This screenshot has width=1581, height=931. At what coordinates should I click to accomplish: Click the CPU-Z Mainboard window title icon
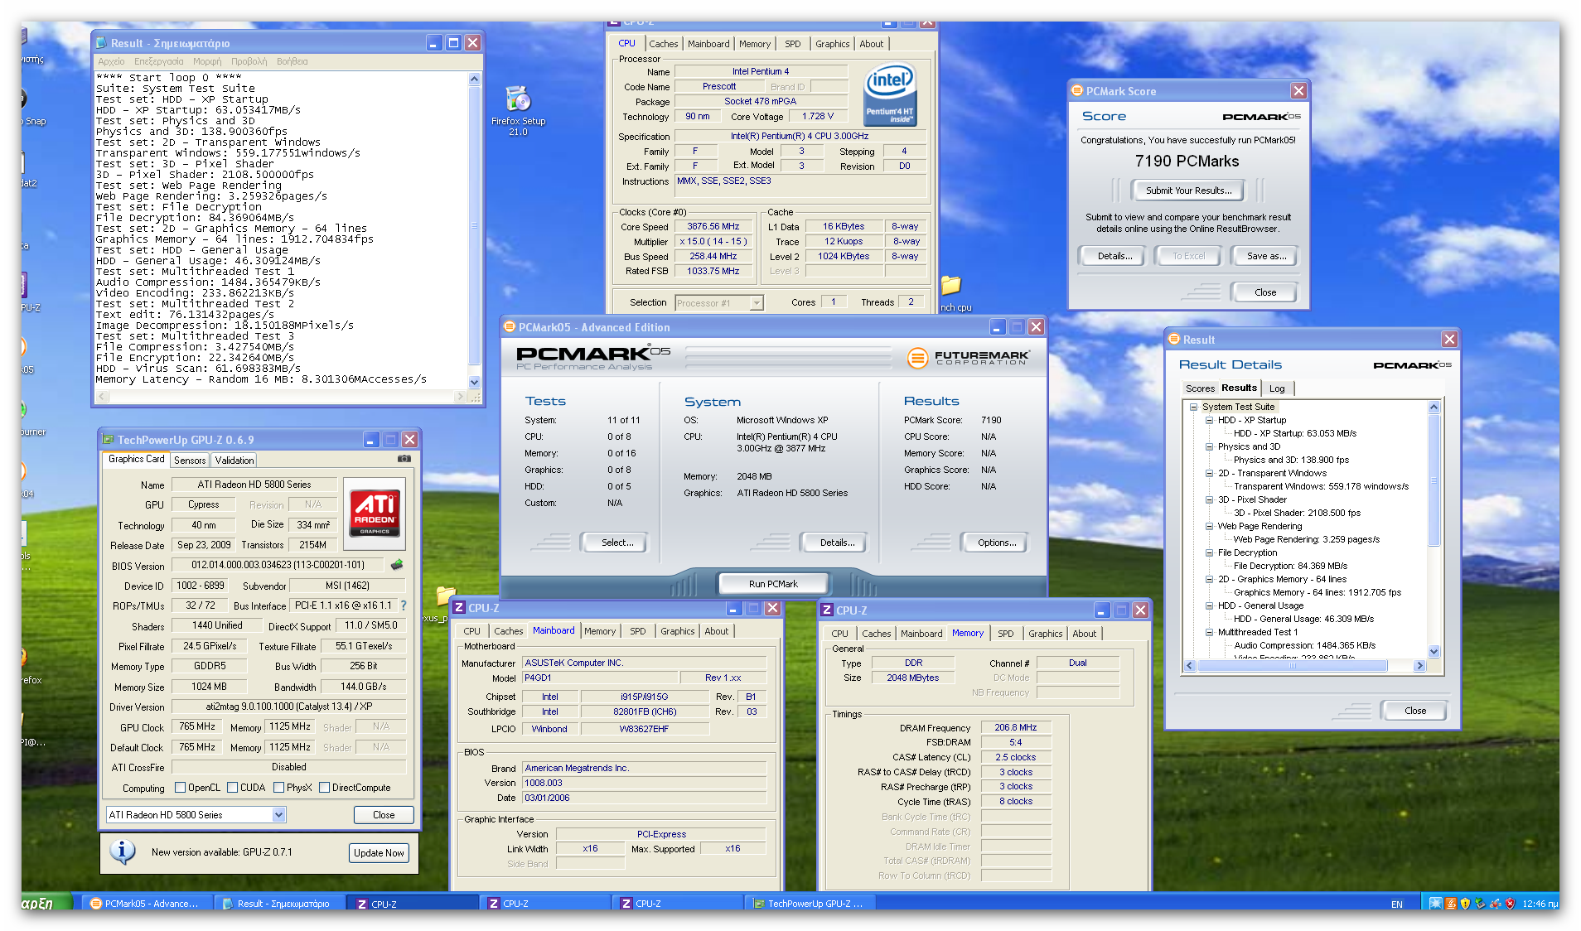tap(459, 608)
